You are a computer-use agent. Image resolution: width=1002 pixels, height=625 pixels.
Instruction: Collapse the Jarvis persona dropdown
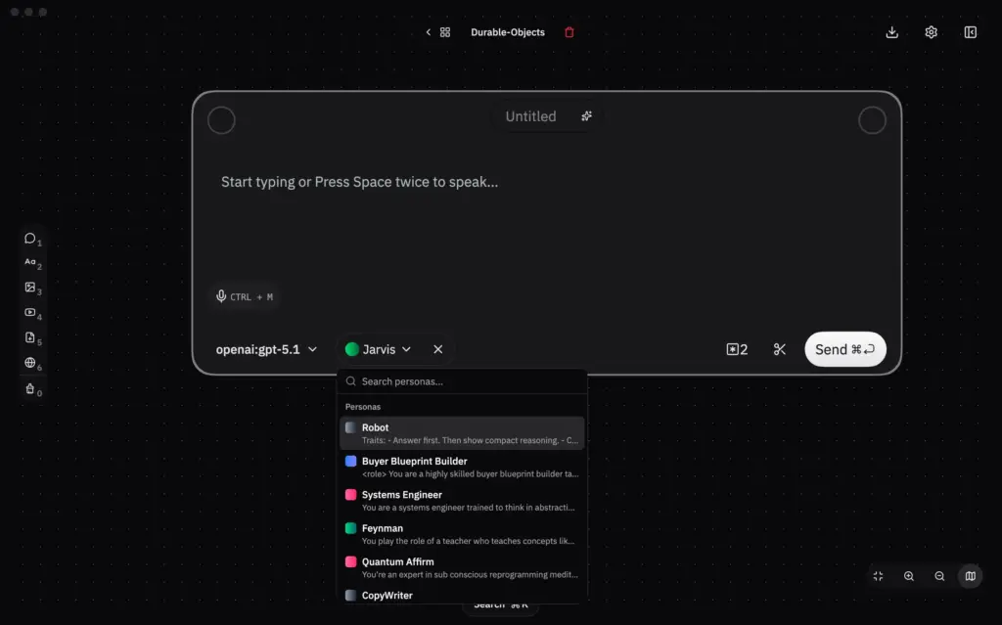click(379, 349)
